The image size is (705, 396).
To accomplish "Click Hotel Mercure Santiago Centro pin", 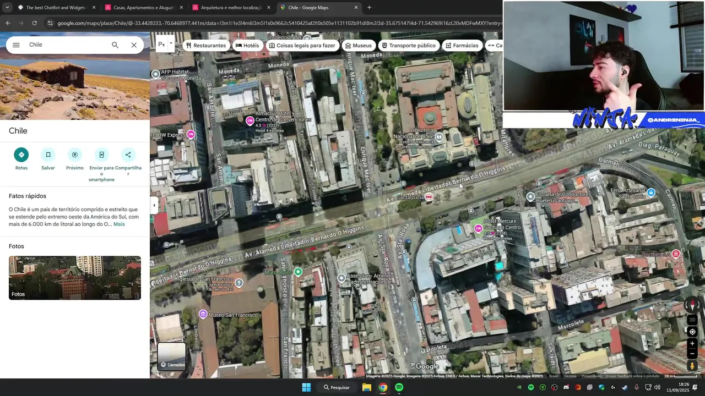I will pos(478,228).
